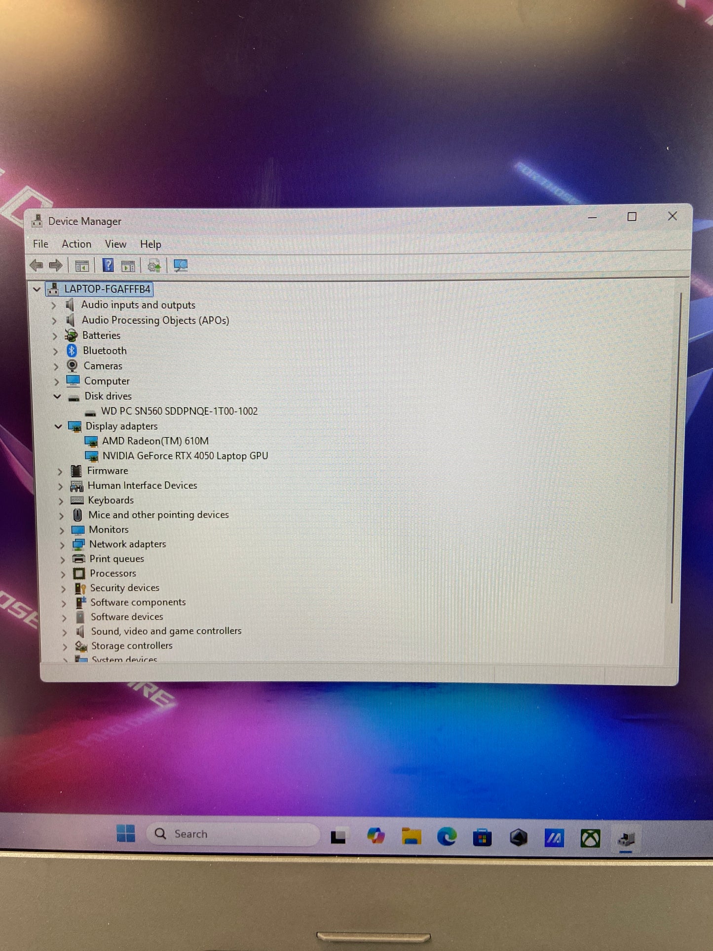Click the Human Interface Devices icon
The image size is (713, 951).
point(76,486)
